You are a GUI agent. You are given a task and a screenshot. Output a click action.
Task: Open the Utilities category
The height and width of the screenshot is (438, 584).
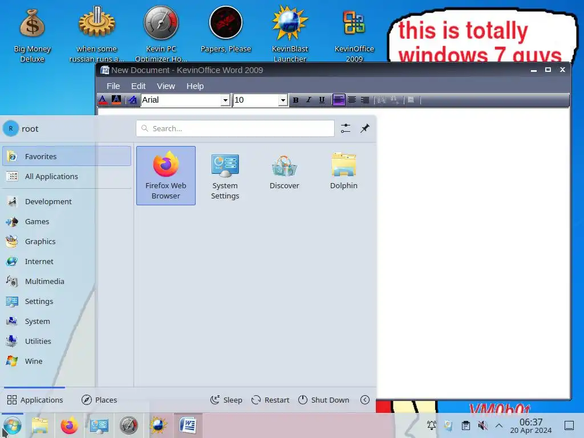[x=67, y=341]
